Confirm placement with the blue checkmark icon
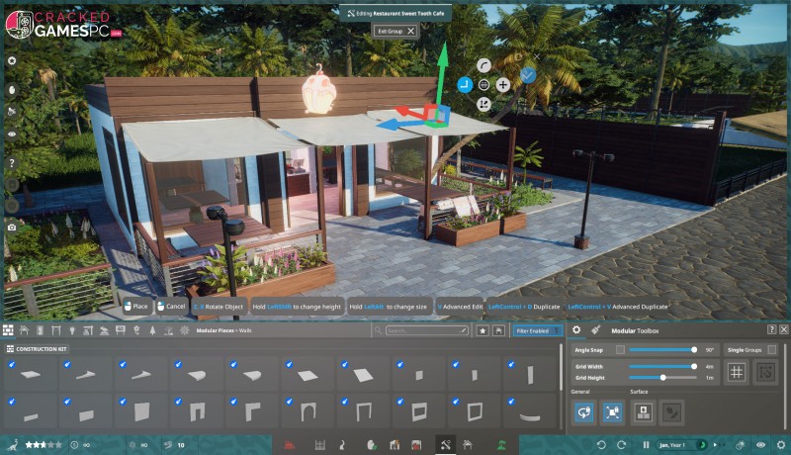This screenshot has height=455, width=791. [528, 74]
